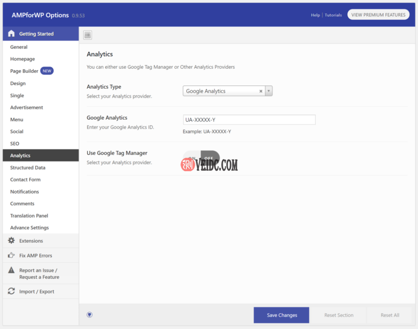
Task: Click the home icon beside Getting Started
Action: 11,34
